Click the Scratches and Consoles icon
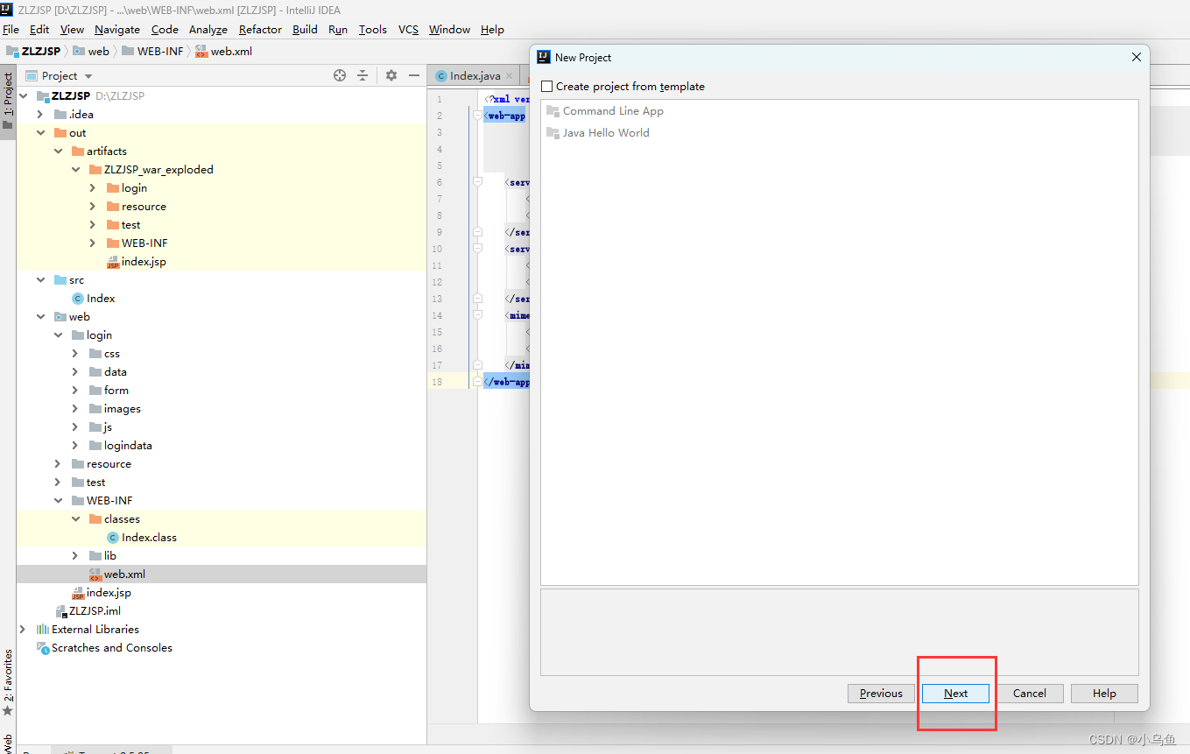This screenshot has height=754, width=1190. tap(43, 648)
